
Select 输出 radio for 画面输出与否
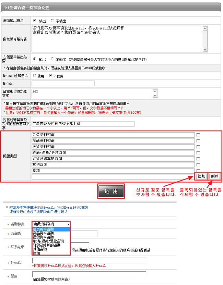tap(35, 21)
